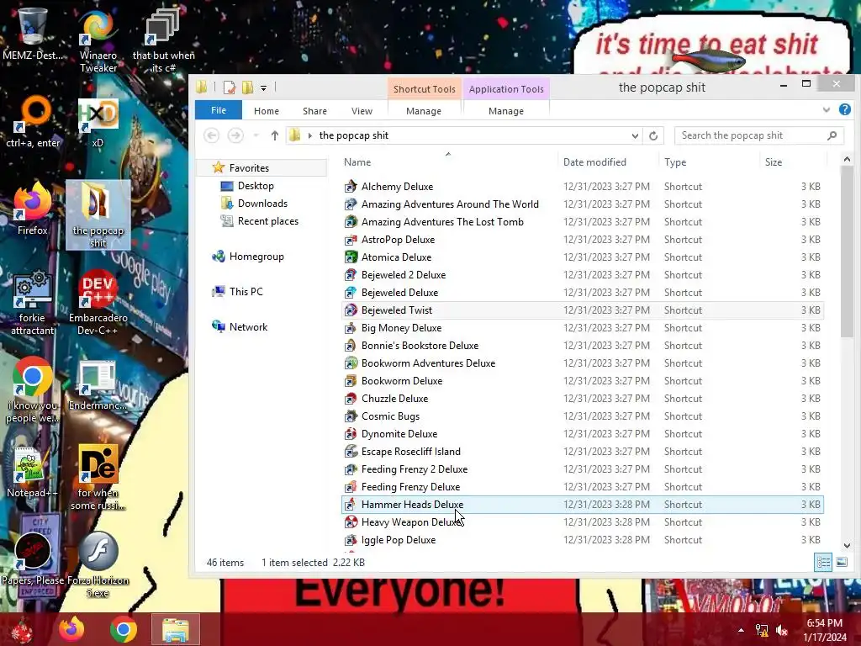Click the Firefox taskbar icon
861x646 pixels.
[x=71, y=629]
